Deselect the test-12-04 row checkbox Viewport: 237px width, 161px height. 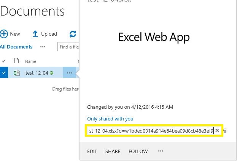4,73
